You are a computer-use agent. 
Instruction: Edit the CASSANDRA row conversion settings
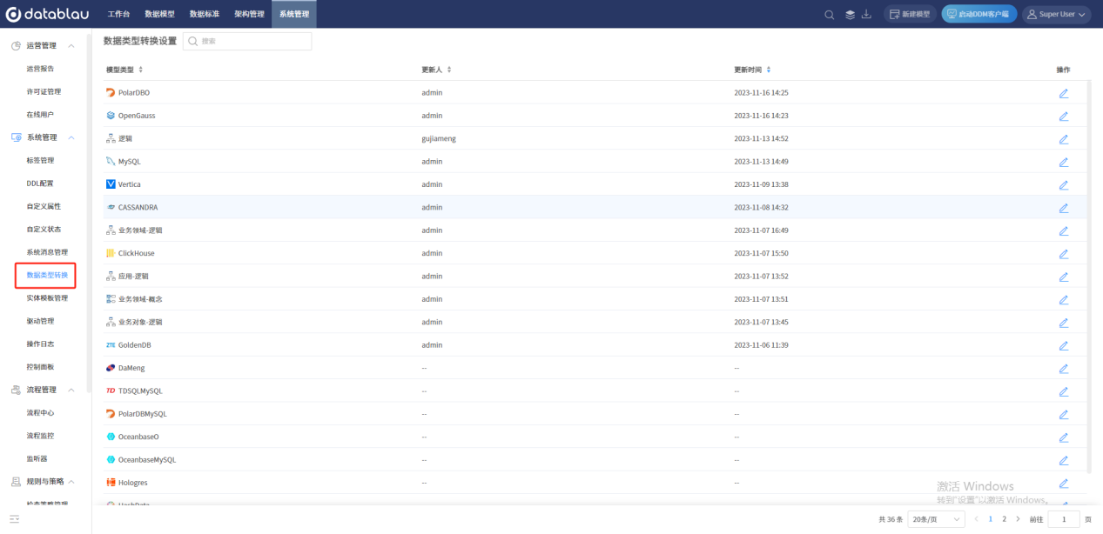[x=1063, y=208]
